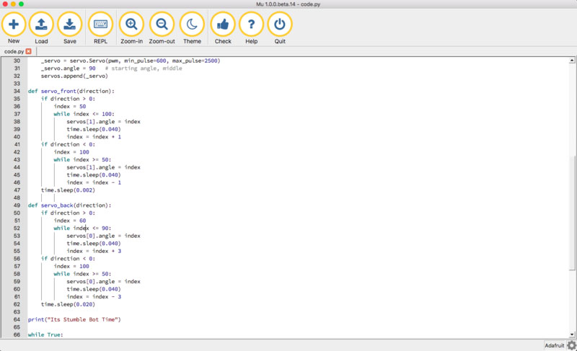Click the print "Its Stumble Bot Time" line
577x351 pixels.
pos(74,319)
